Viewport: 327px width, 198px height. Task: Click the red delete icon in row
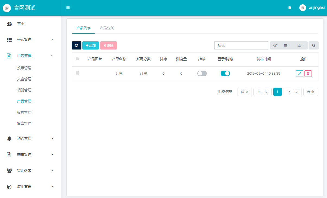pyautogui.click(x=308, y=73)
